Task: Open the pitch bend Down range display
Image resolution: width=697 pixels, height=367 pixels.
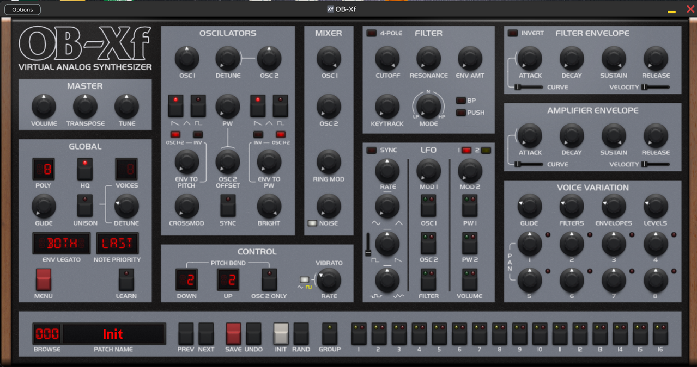Action: tap(187, 279)
